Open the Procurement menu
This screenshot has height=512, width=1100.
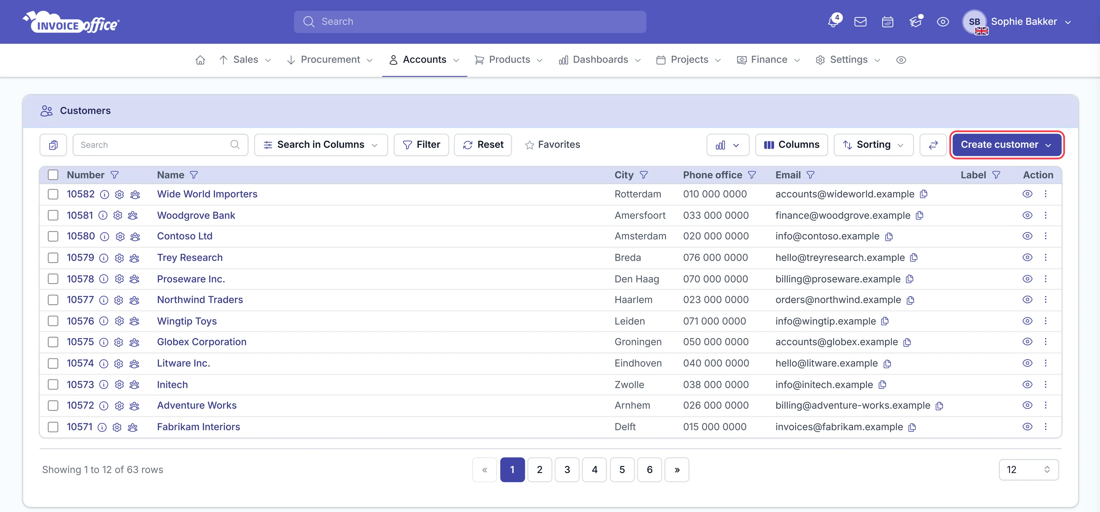click(330, 60)
